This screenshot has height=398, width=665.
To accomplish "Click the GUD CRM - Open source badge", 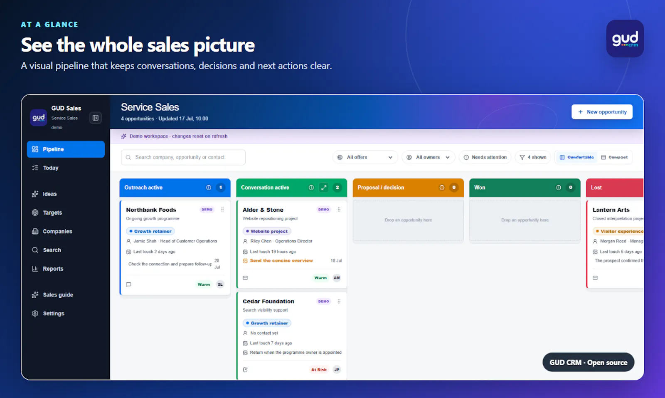I will [589, 362].
